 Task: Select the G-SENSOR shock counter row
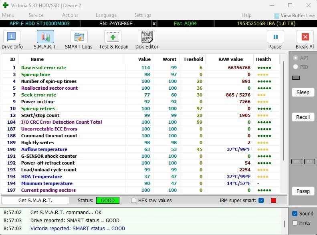point(141,156)
